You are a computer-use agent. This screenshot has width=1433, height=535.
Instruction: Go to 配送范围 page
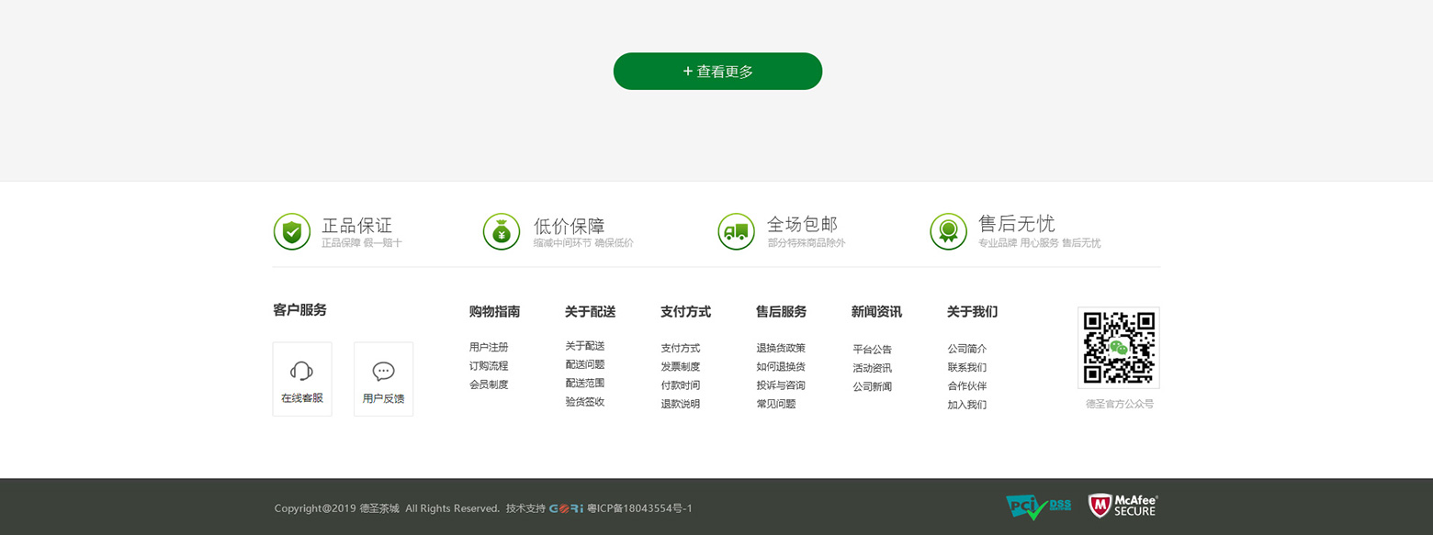pos(585,383)
